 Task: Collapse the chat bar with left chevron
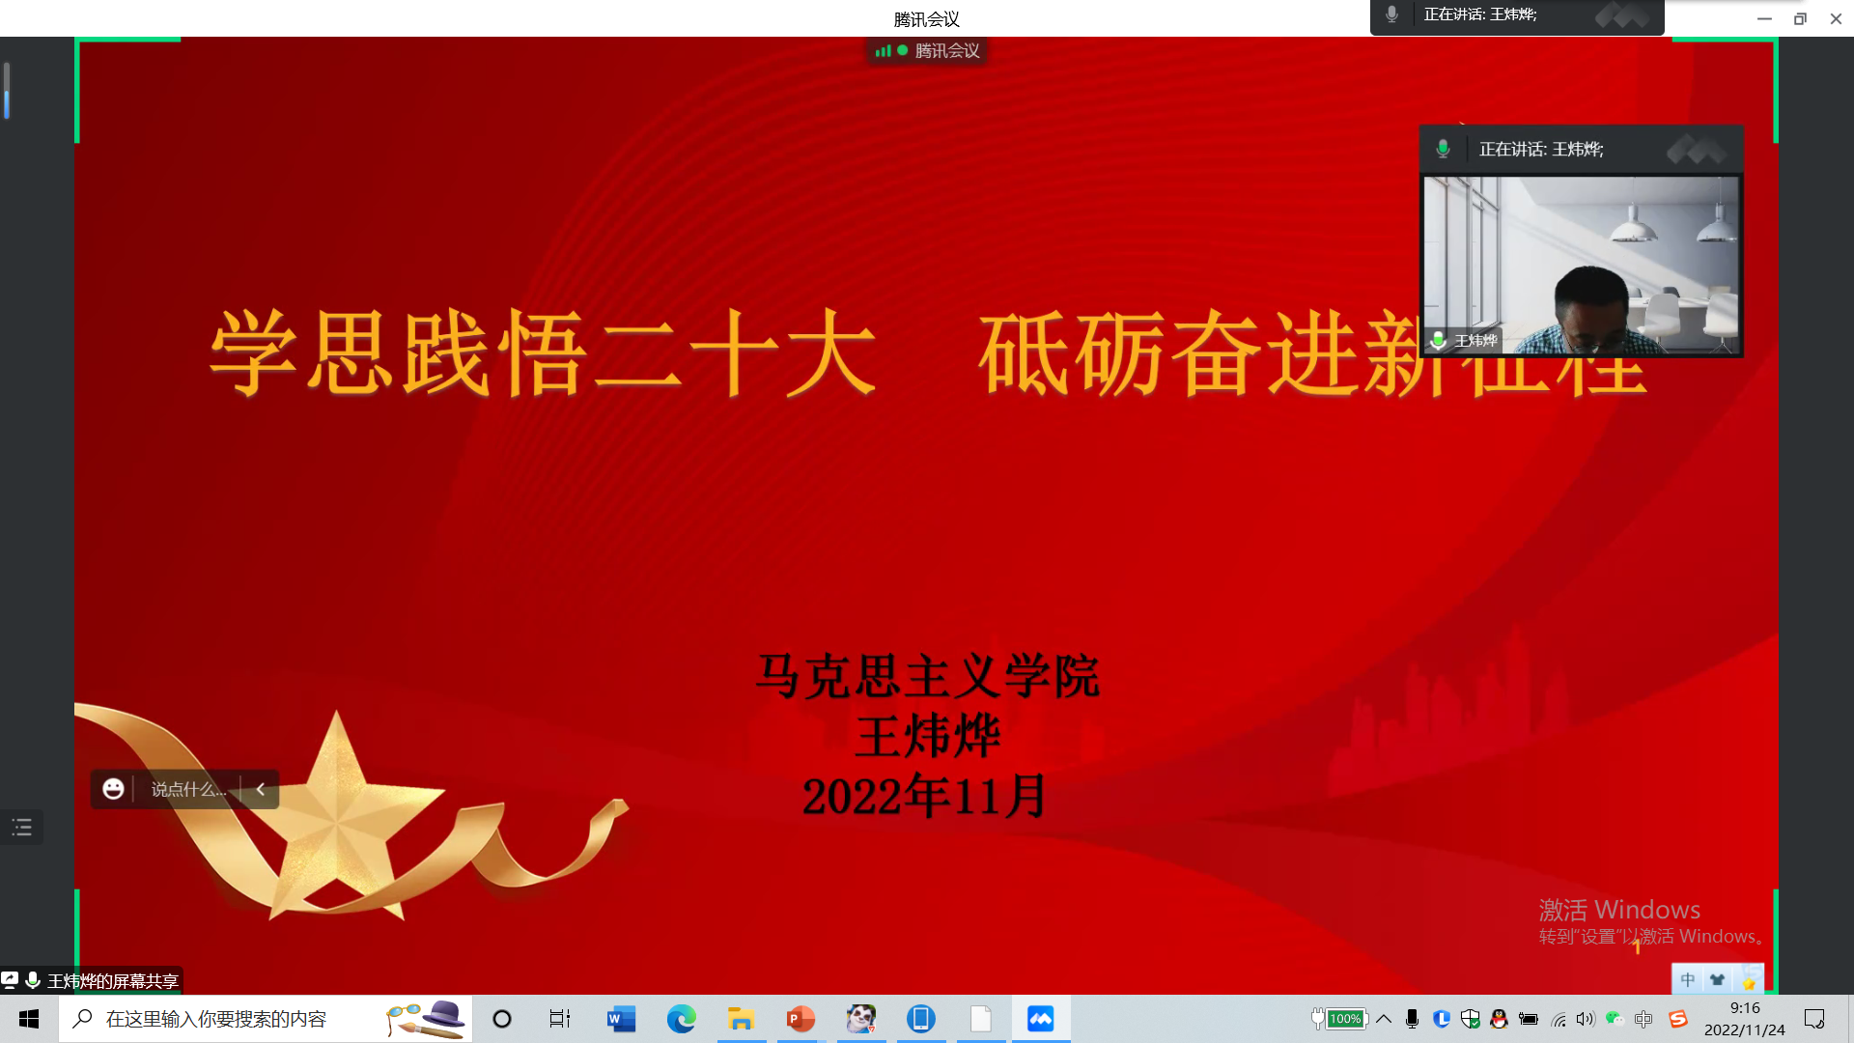261,789
